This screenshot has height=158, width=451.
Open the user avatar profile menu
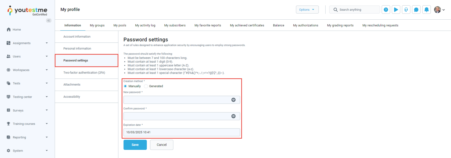(439, 10)
